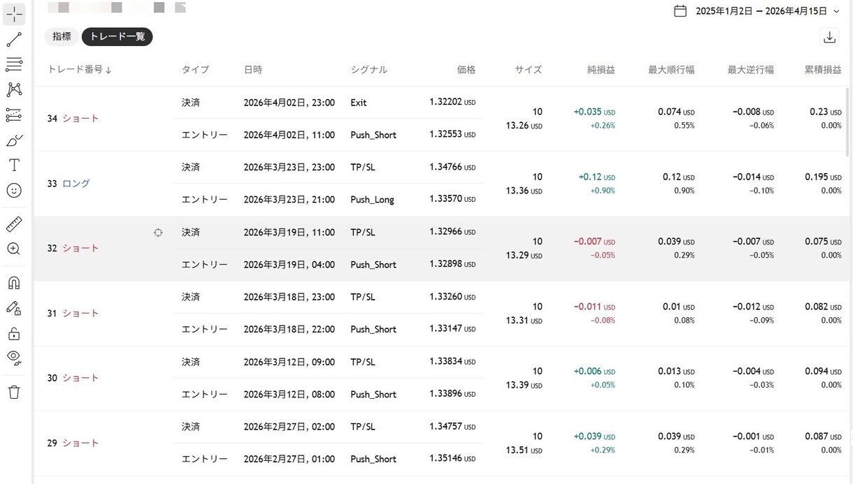Click entry date 2026年2月27日, 01:00
Screen dimensions: 853x484
pyautogui.click(x=289, y=459)
